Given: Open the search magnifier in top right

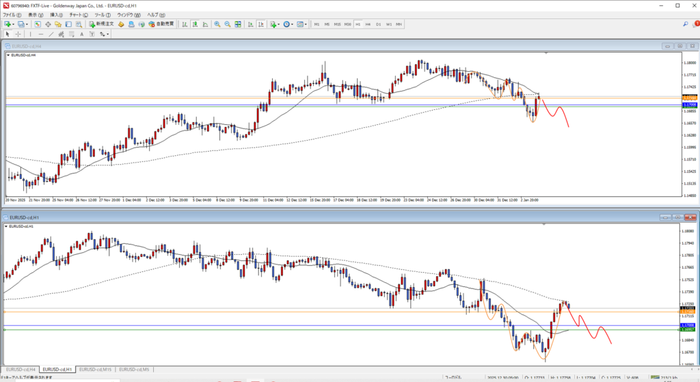Looking at the screenshot, I should click(x=686, y=24).
